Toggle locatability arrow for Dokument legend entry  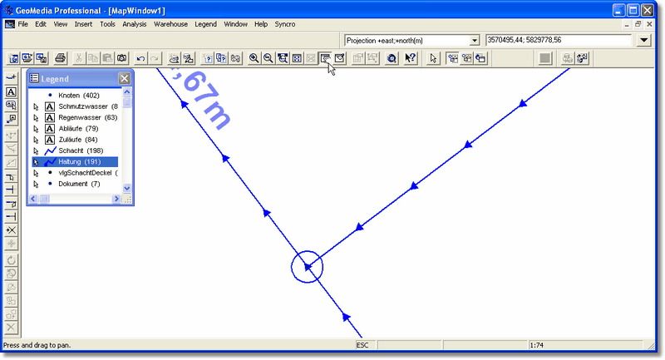36,184
